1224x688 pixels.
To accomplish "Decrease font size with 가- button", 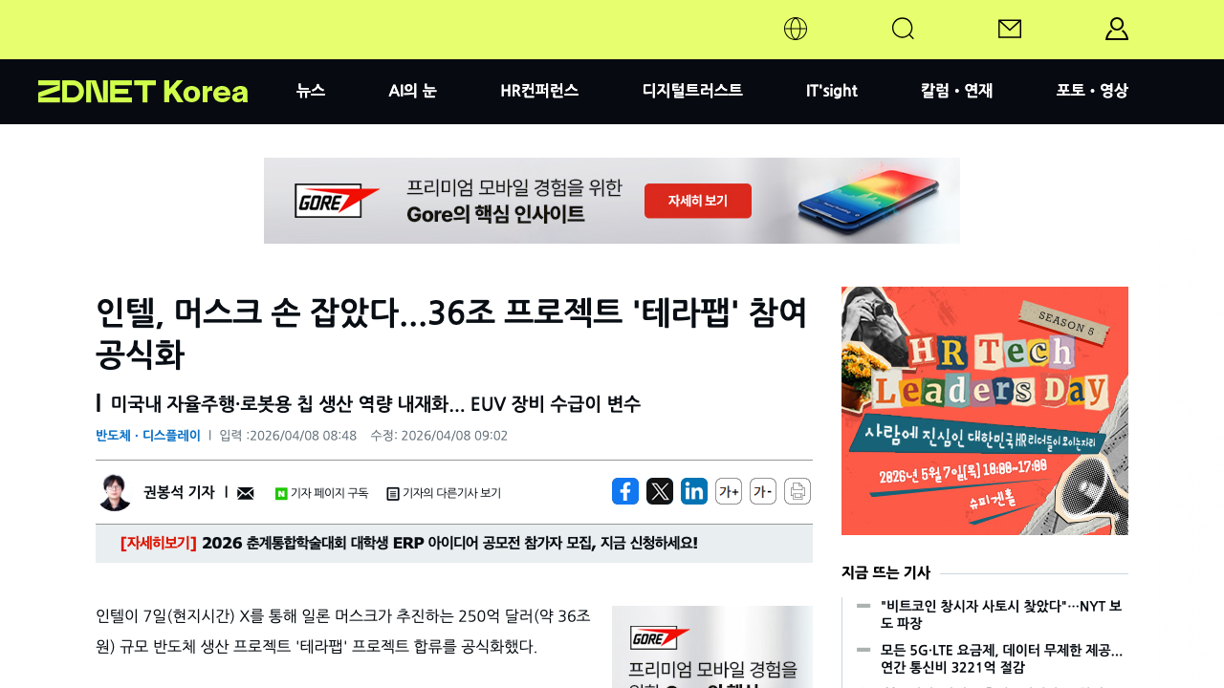I will point(763,491).
